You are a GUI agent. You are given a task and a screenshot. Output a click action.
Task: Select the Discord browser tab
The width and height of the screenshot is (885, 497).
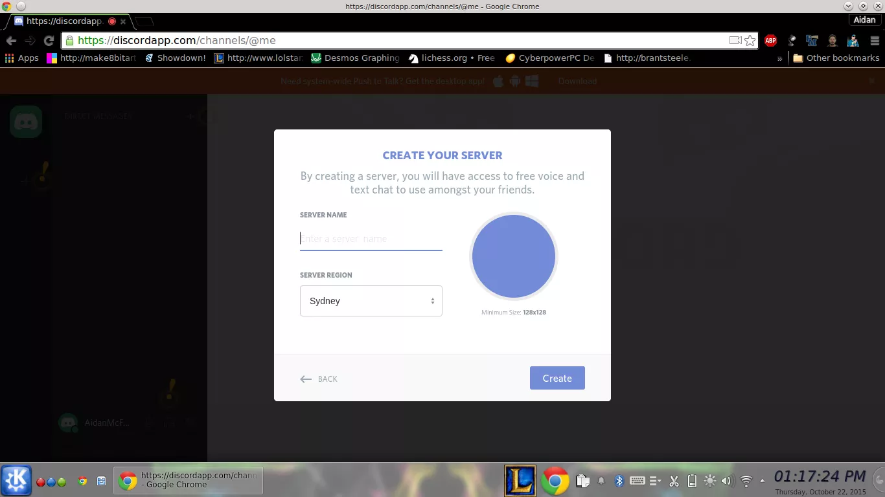(63, 21)
